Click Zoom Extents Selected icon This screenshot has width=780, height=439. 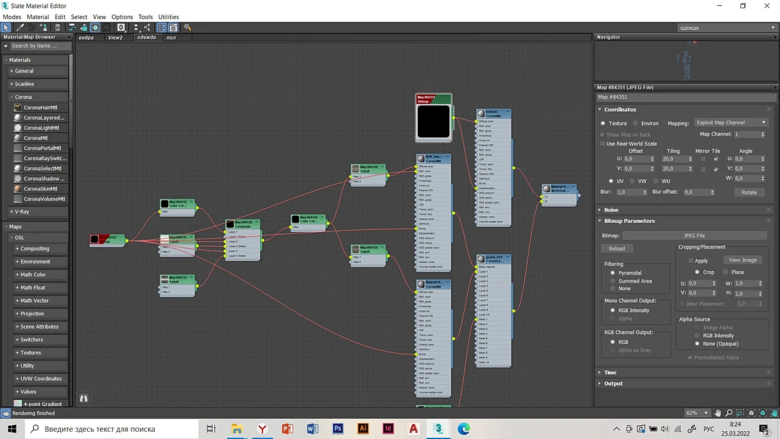click(763, 413)
